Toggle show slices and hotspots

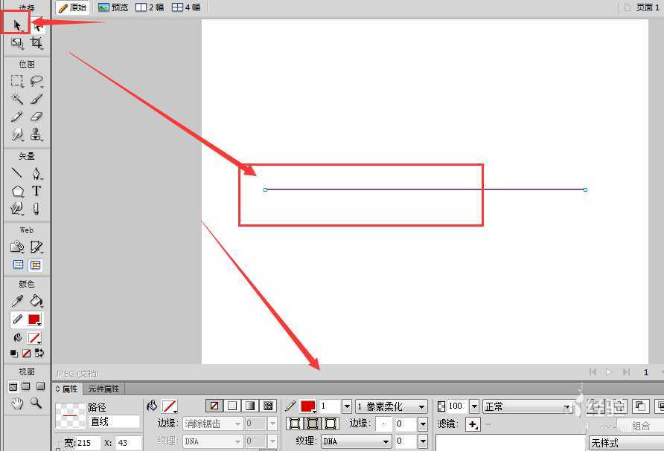point(35,265)
